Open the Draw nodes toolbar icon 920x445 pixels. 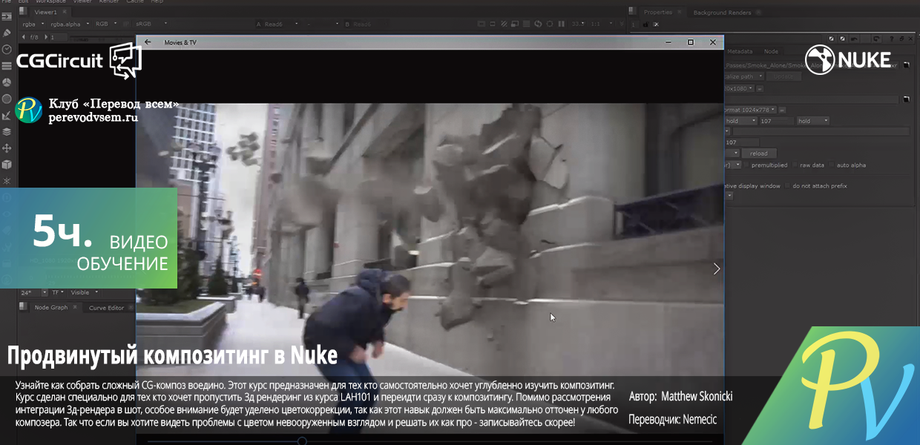7,33
